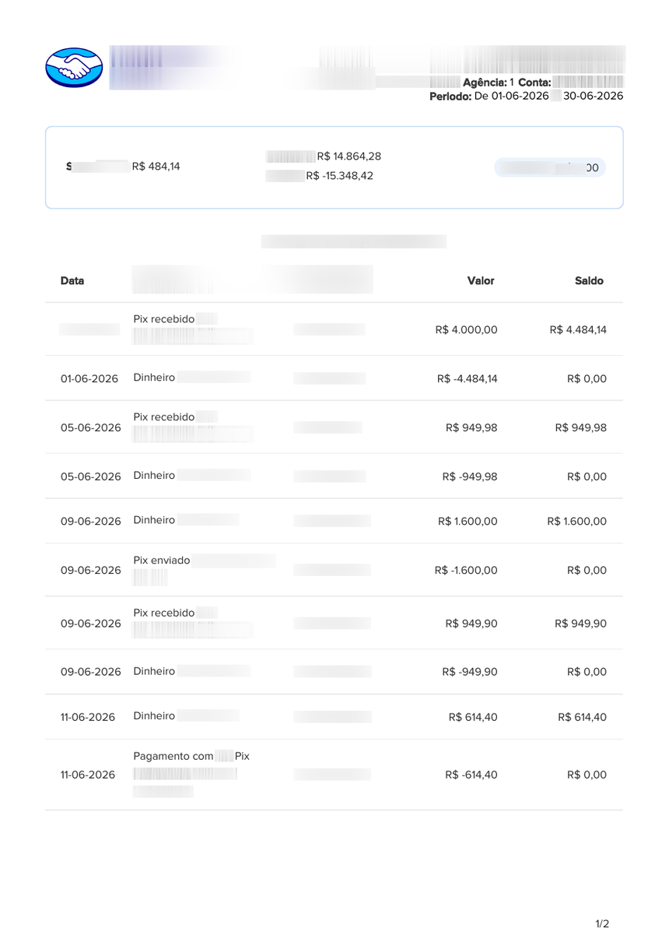Image resolution: width=669 pixels, height=949 pixels.
Task: Click the R$ 14.864,28 total entries amount
Action: 349,156
